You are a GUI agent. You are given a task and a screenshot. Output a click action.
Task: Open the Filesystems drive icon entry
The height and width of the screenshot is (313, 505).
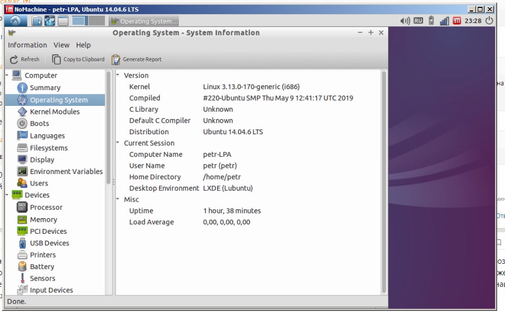[22, 148]
